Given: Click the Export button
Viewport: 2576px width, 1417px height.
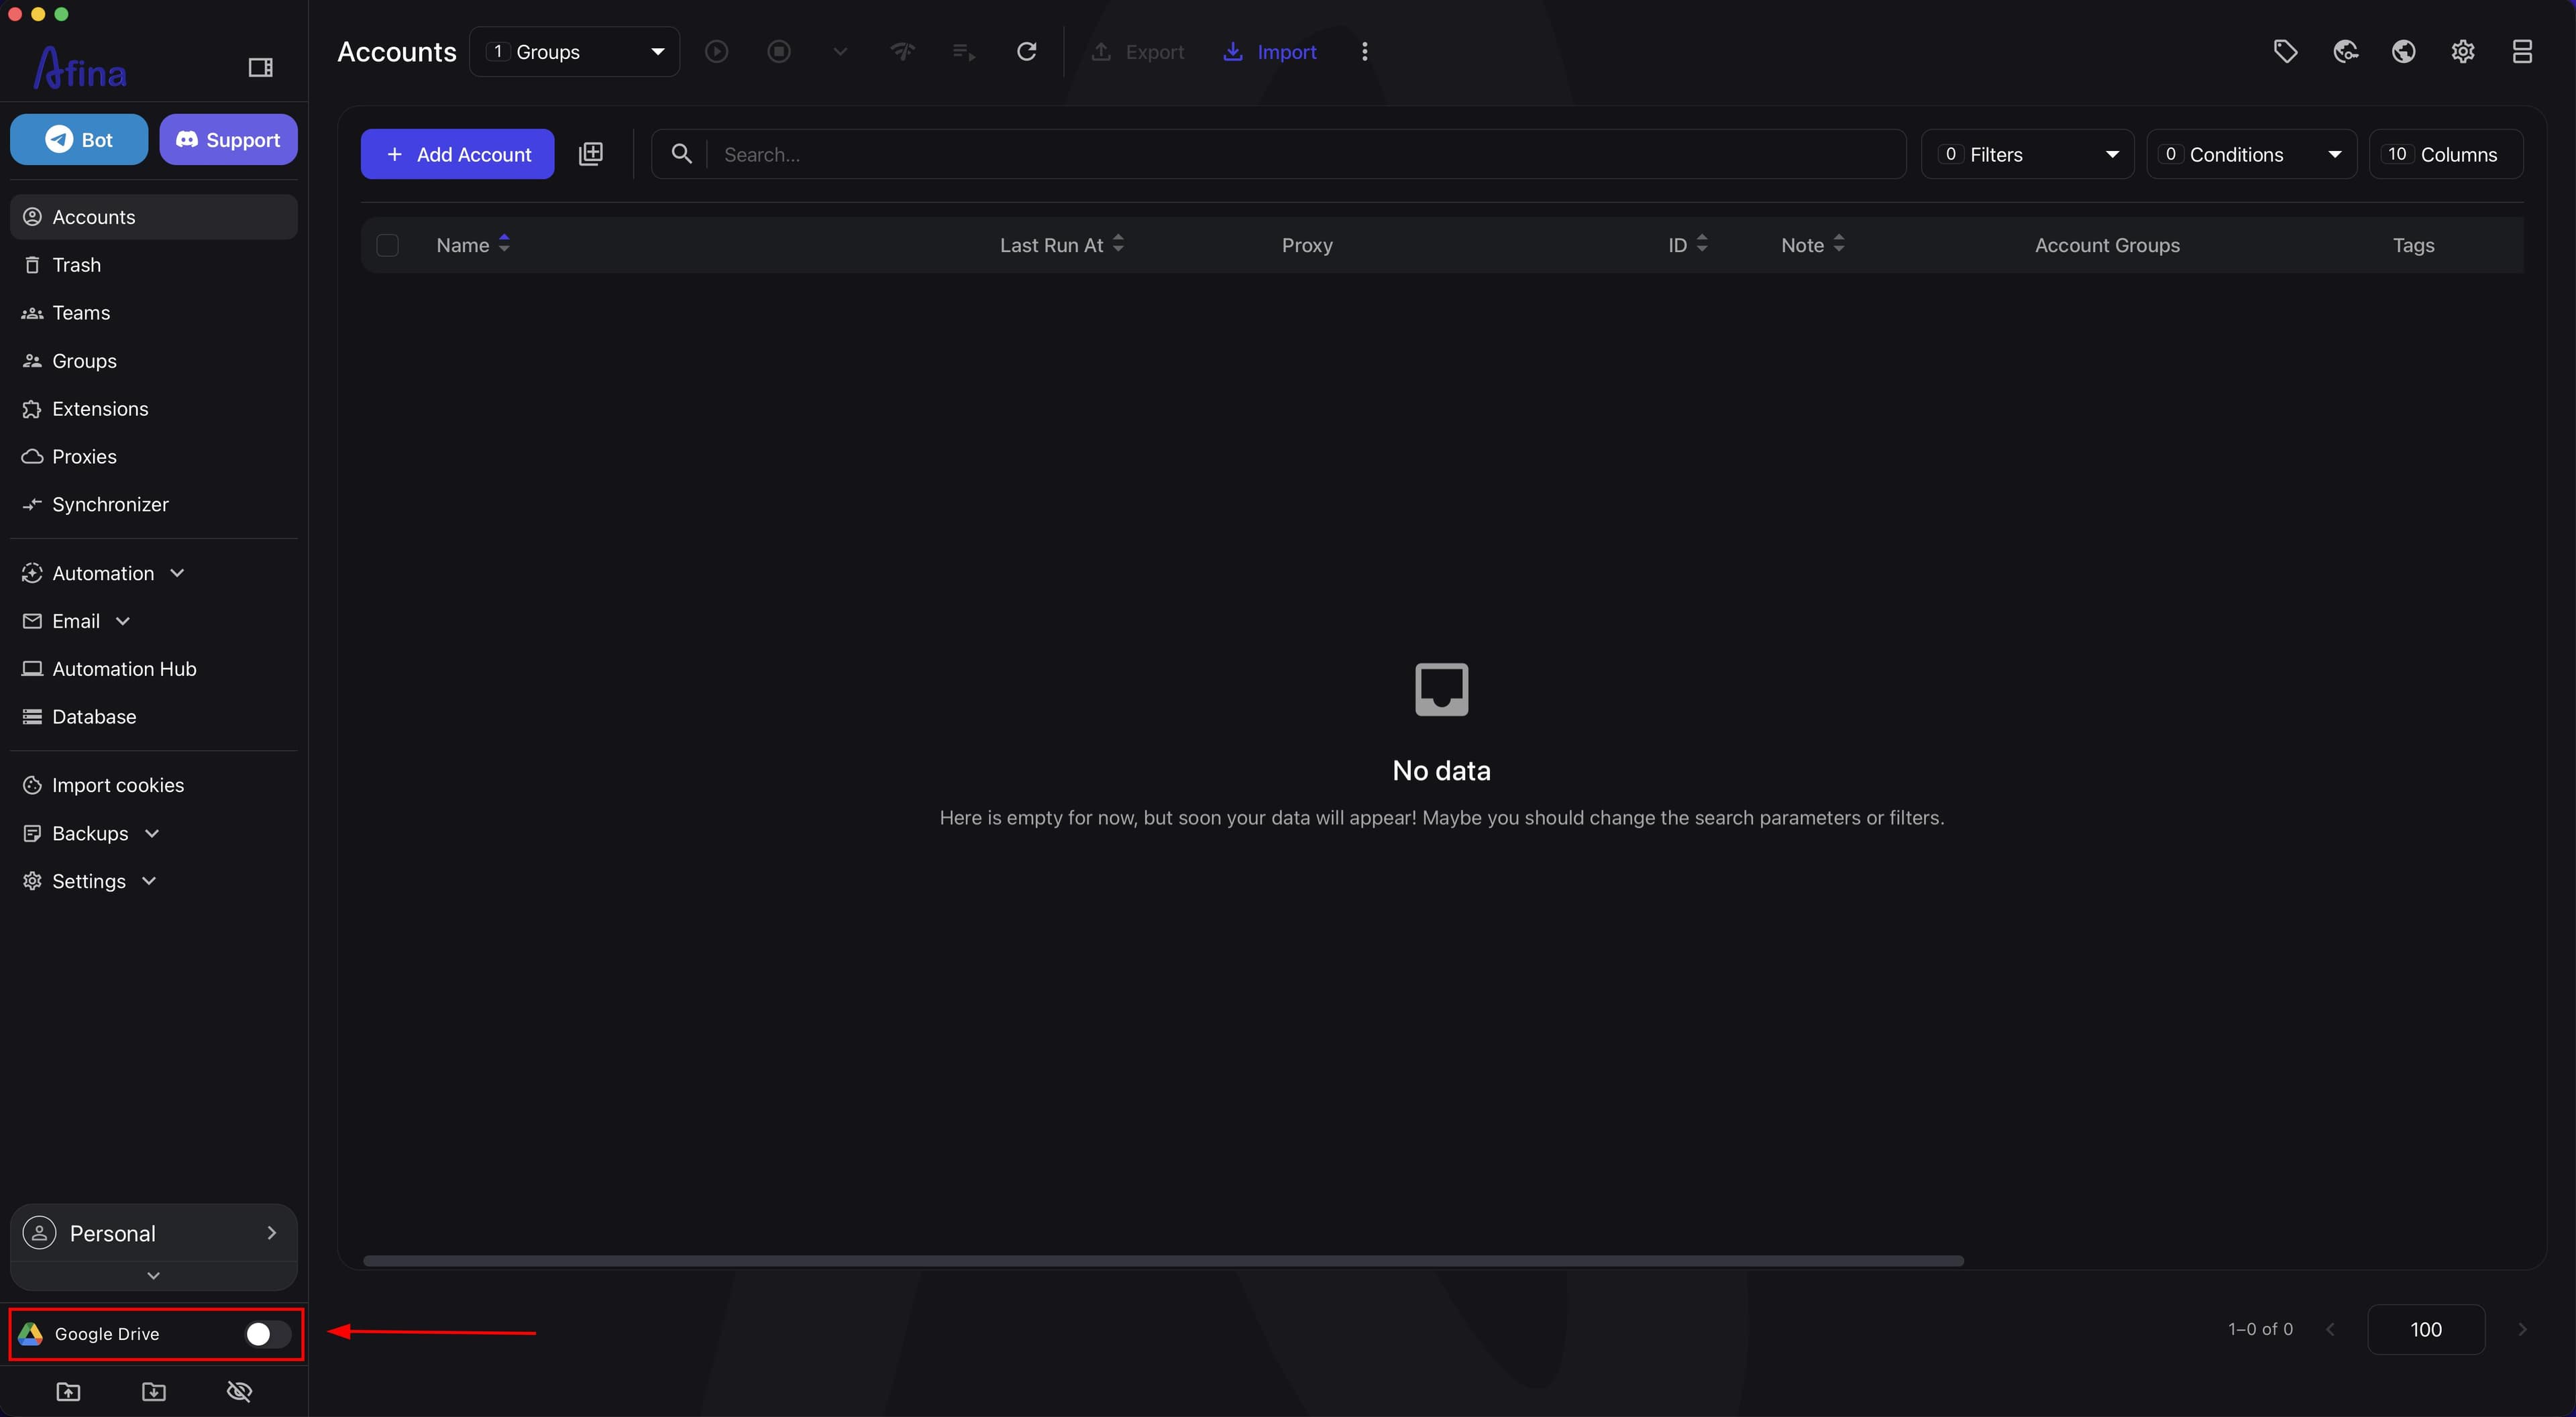Looking at the screenshot, I should click(x=1138, y=52).
